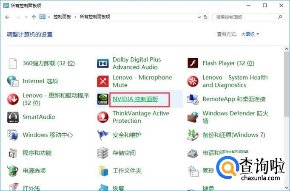The width and height of the screenshot is (290, 191).
Task: Click the RemoteApp 和桌面连接 icon
Action: pos(193,99)
